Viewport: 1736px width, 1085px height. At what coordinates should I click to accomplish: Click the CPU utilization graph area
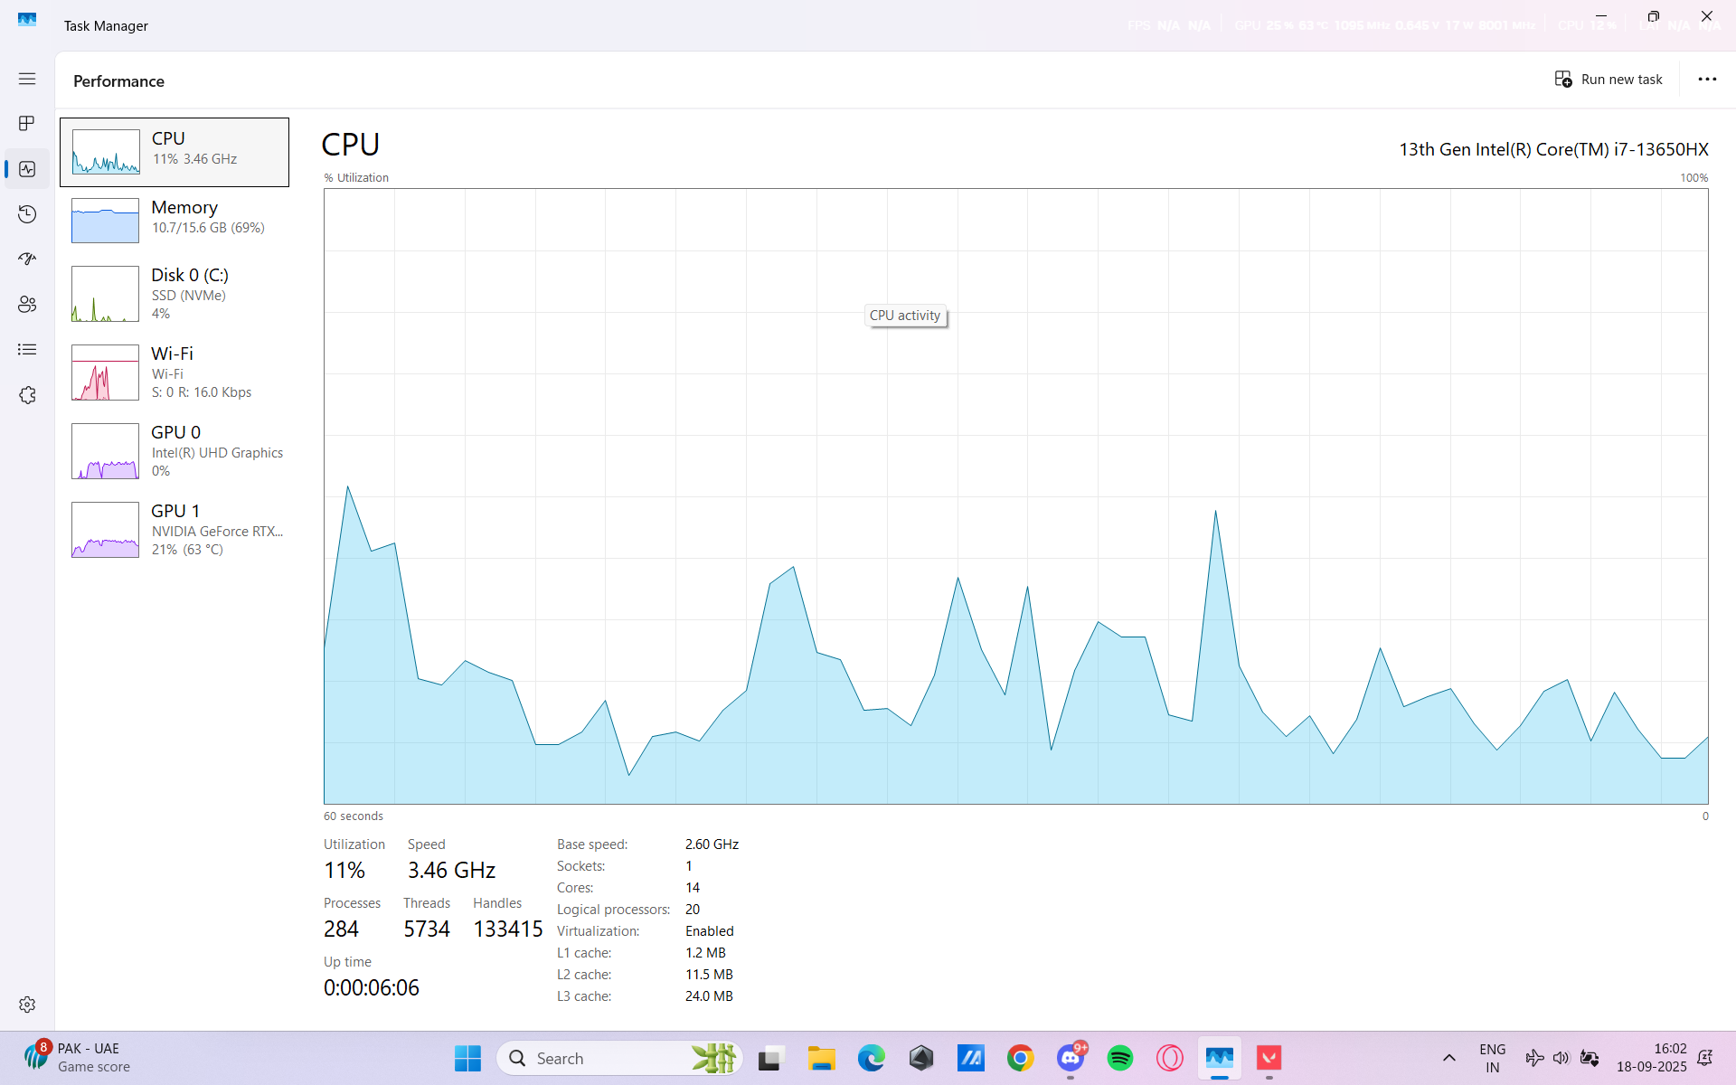click(x=1015, y=495)
